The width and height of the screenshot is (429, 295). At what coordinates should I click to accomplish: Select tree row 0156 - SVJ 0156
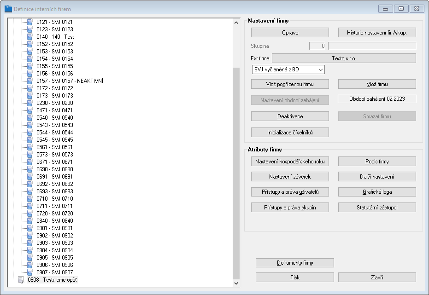coord(55,74)
